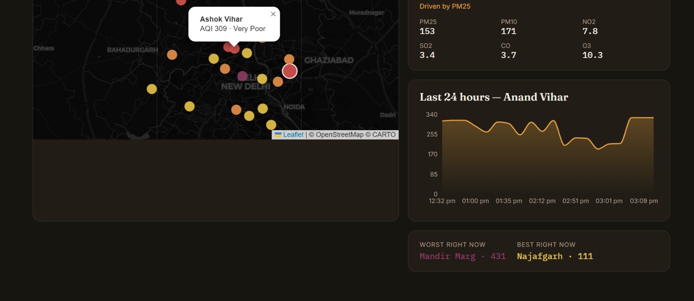The width and height of the screenshot is (694, 301).
Task: Close the Ashok Vihar popup
Action: [273, 14]
